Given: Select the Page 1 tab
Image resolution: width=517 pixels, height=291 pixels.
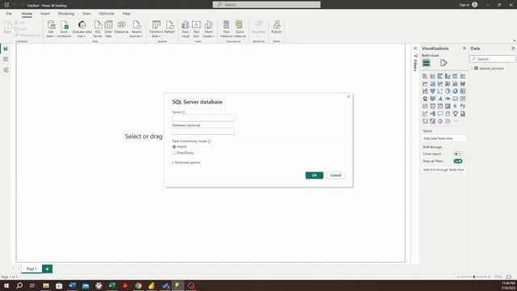Looking at the screenshot, I should coord(32,269).
